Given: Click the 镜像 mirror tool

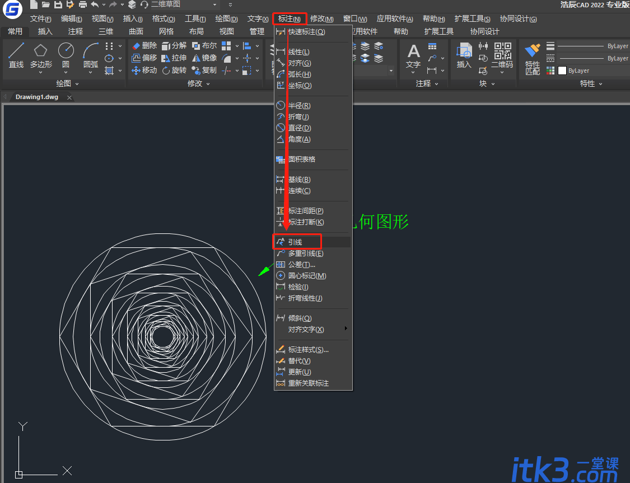Looking at the screenshot, I should coord(204,58).
